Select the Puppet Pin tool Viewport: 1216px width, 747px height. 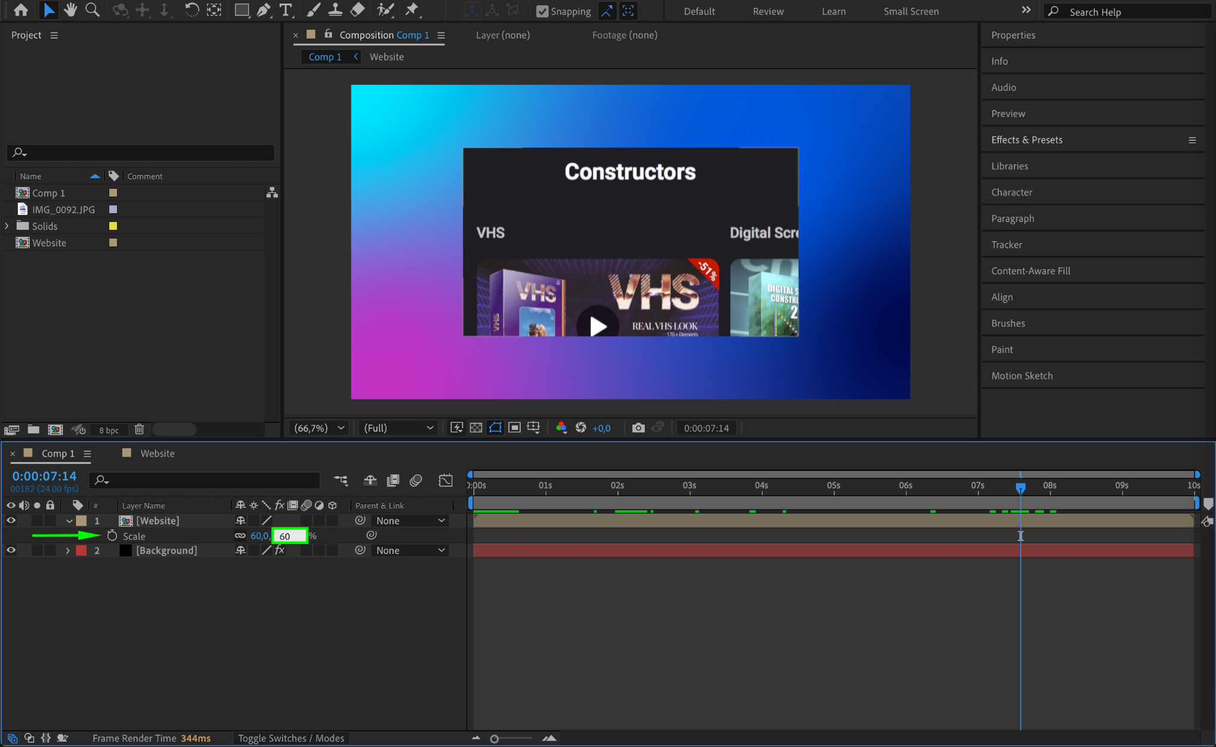[411, 10]
